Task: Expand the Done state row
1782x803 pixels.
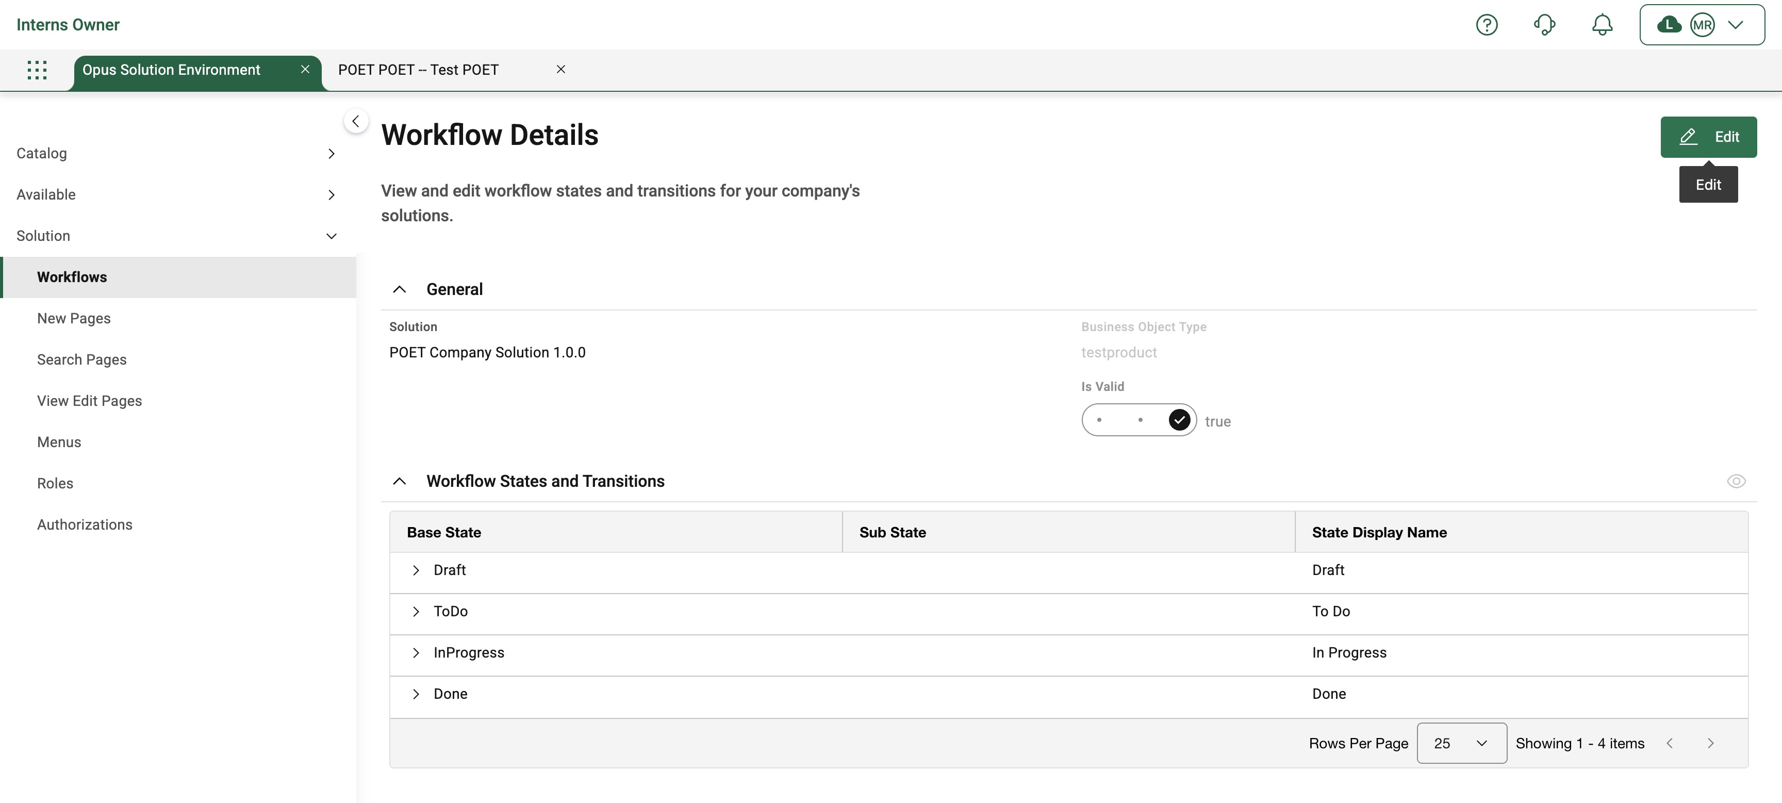Action: click(x=416, y=694)
